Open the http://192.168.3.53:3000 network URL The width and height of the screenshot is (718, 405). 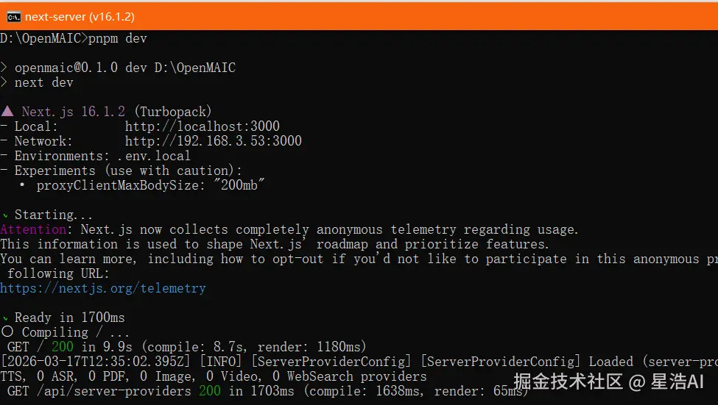coord(214,141)
